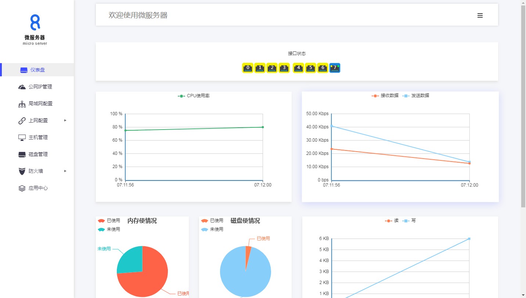Screen dimensions: 526x298
Task: Click the monitor icon for 主机管理
Action: pos(22,138)
